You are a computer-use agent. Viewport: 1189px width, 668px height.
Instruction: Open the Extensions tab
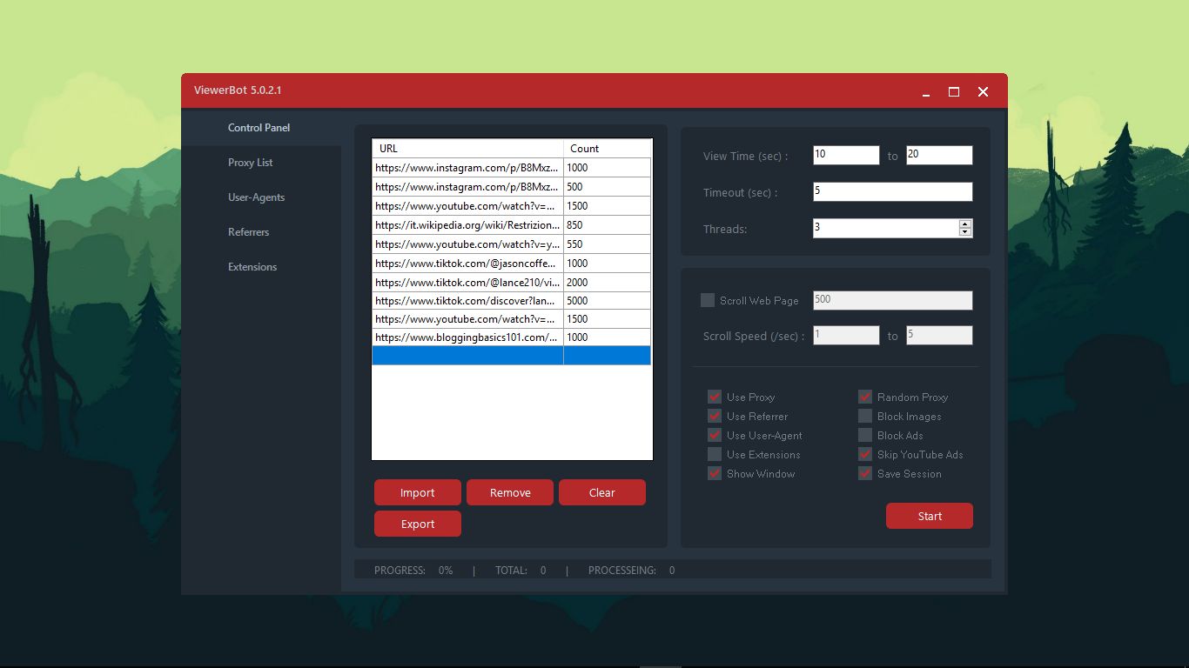coord(252,267)
